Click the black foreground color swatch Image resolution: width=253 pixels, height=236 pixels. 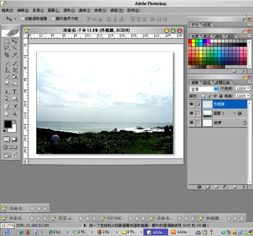[x=7, y=124]
